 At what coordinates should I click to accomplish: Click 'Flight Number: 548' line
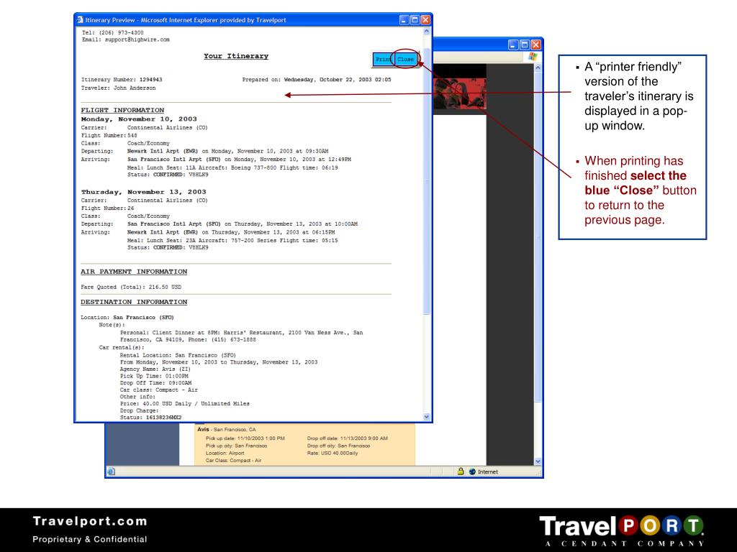109,135
